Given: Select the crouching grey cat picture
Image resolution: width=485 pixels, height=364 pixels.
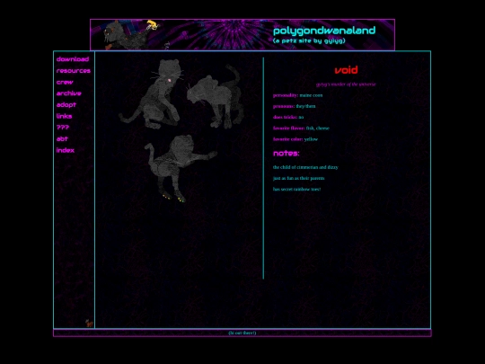Looking at the screenshot, I should 216,96.
